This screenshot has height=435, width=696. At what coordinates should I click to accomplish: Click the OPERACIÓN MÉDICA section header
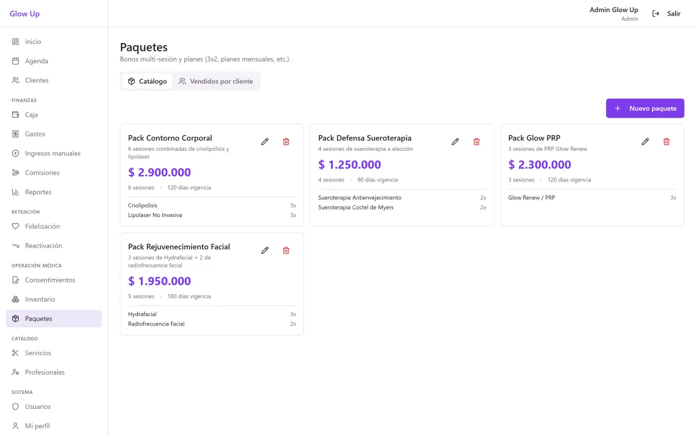[x=37, y=266]
